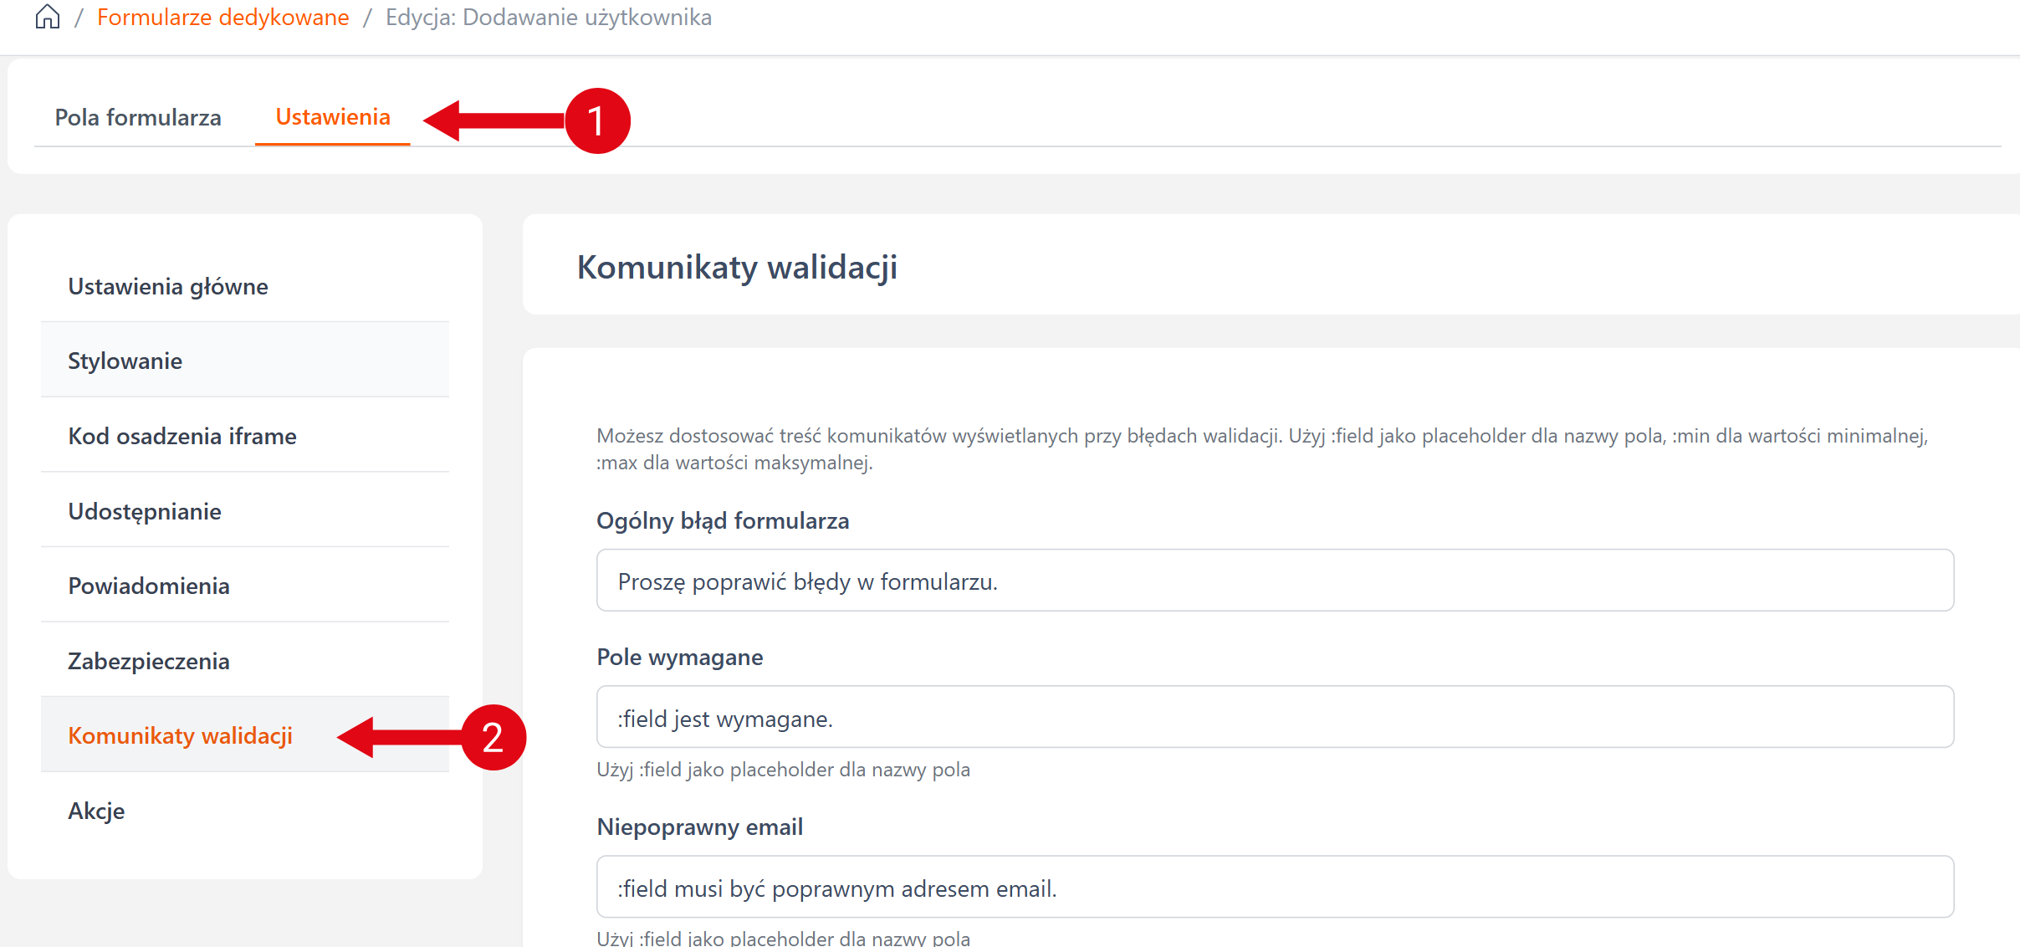Click the home icon in breadcrumb
Viewport: 2020px width, 947px height.
[48, 17]
